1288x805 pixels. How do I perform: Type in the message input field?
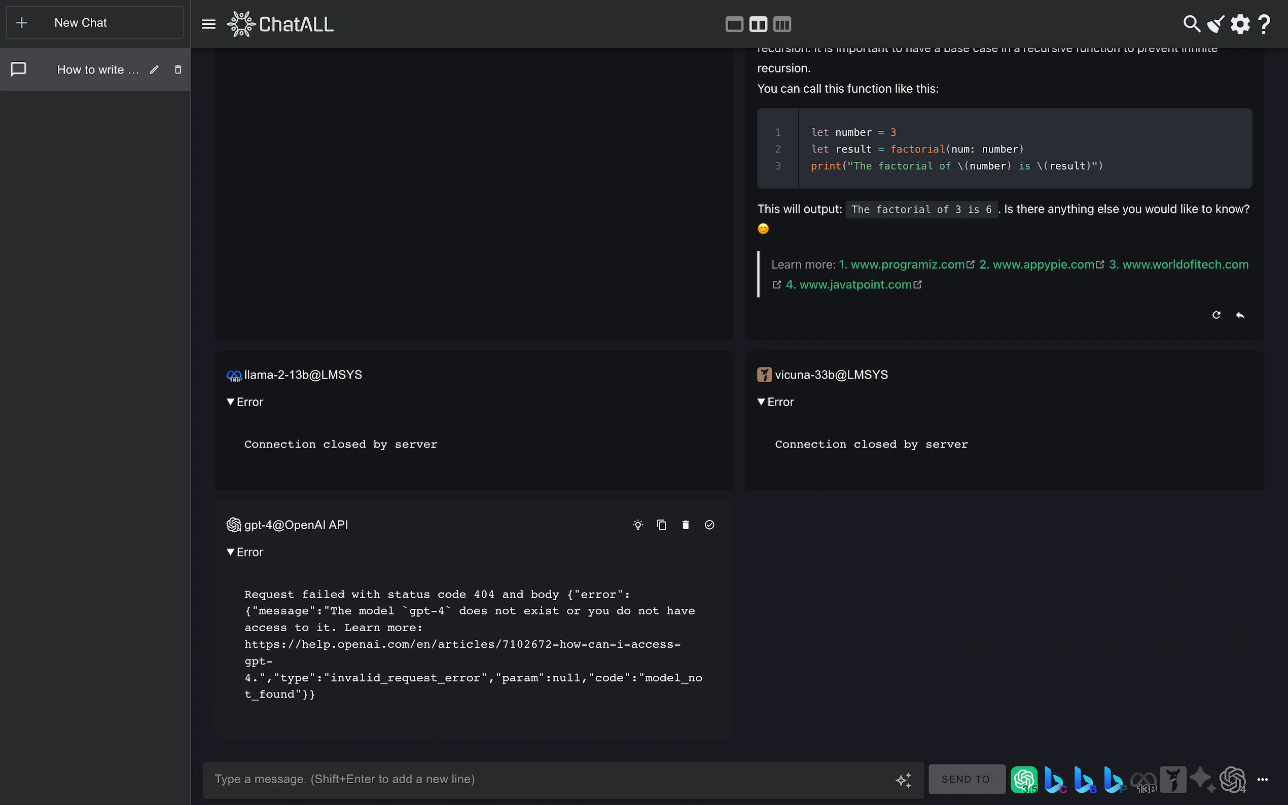[549, 780]
